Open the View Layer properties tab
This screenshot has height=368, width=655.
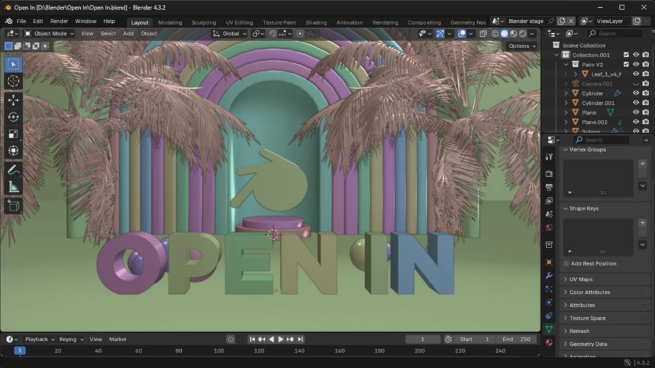[x=549, y=200]
